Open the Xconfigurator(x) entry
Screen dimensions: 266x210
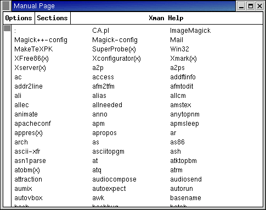(116, 59)
